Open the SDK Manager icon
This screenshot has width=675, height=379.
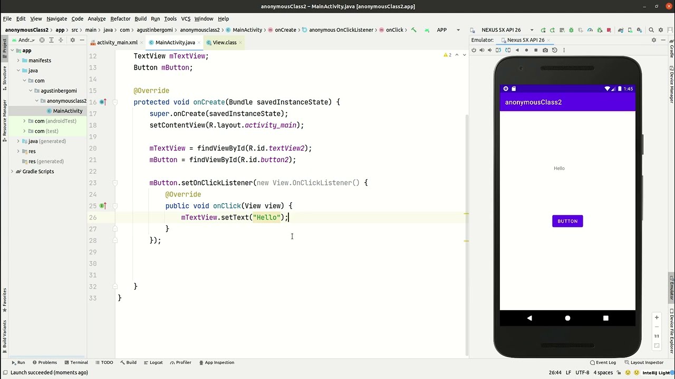pyautogui.click(x=640, y=30)
